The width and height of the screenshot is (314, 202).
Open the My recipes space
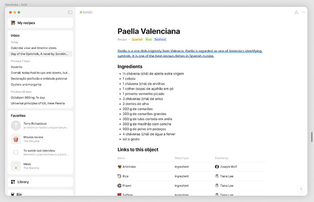point(40,23)
